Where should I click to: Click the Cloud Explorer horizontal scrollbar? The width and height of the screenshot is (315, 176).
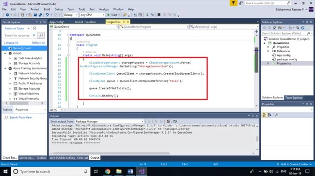tap(19, 103)
